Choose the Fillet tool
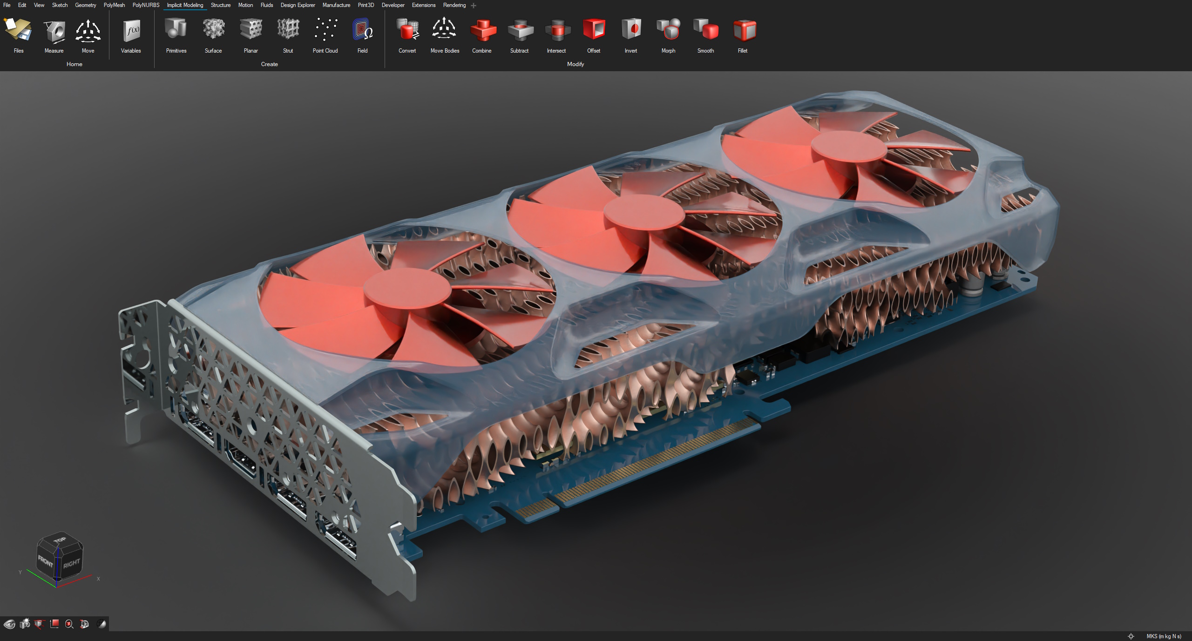Viewport: 1192px width, 641px height. click(743, 30)
